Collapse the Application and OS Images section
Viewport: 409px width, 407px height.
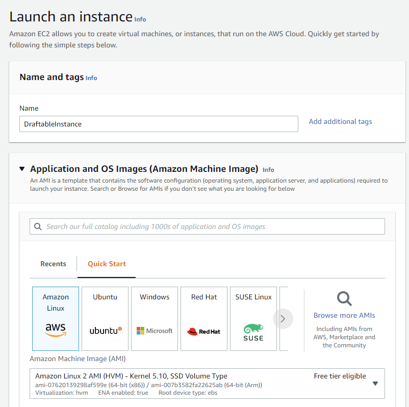[x=21, y=168]
